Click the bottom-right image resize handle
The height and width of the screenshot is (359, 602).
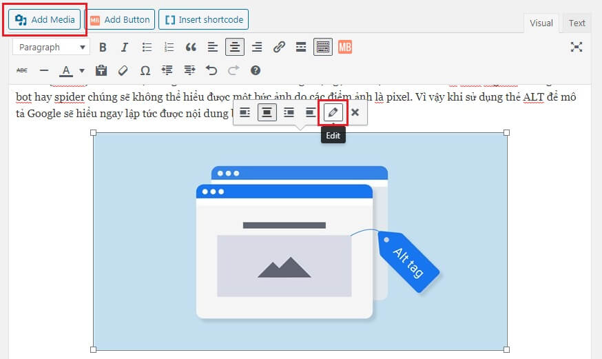click(x=506, y=349)
